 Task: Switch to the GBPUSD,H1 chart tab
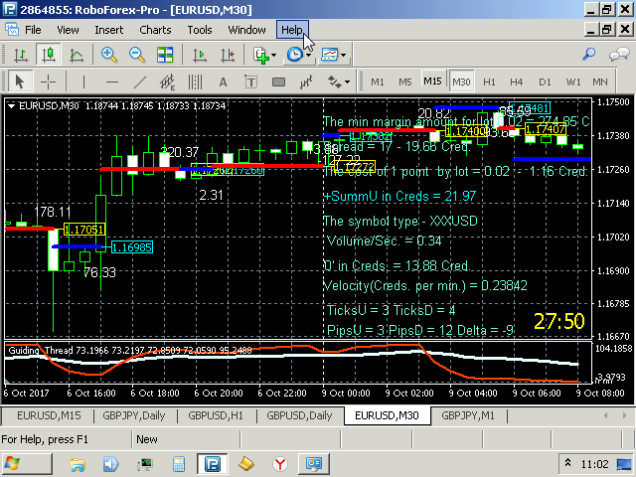click(216, 415)
